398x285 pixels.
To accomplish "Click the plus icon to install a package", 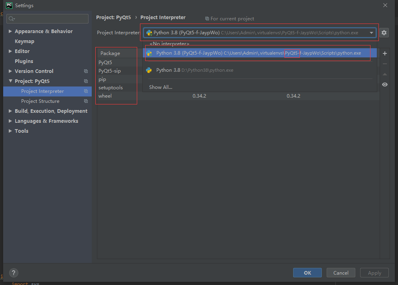I will point(385,53).
